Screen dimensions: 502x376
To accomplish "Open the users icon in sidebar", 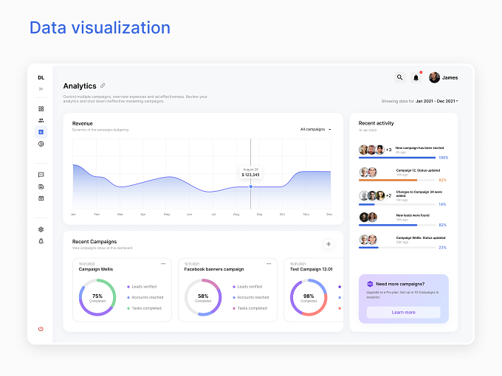I will pos(41,120).
